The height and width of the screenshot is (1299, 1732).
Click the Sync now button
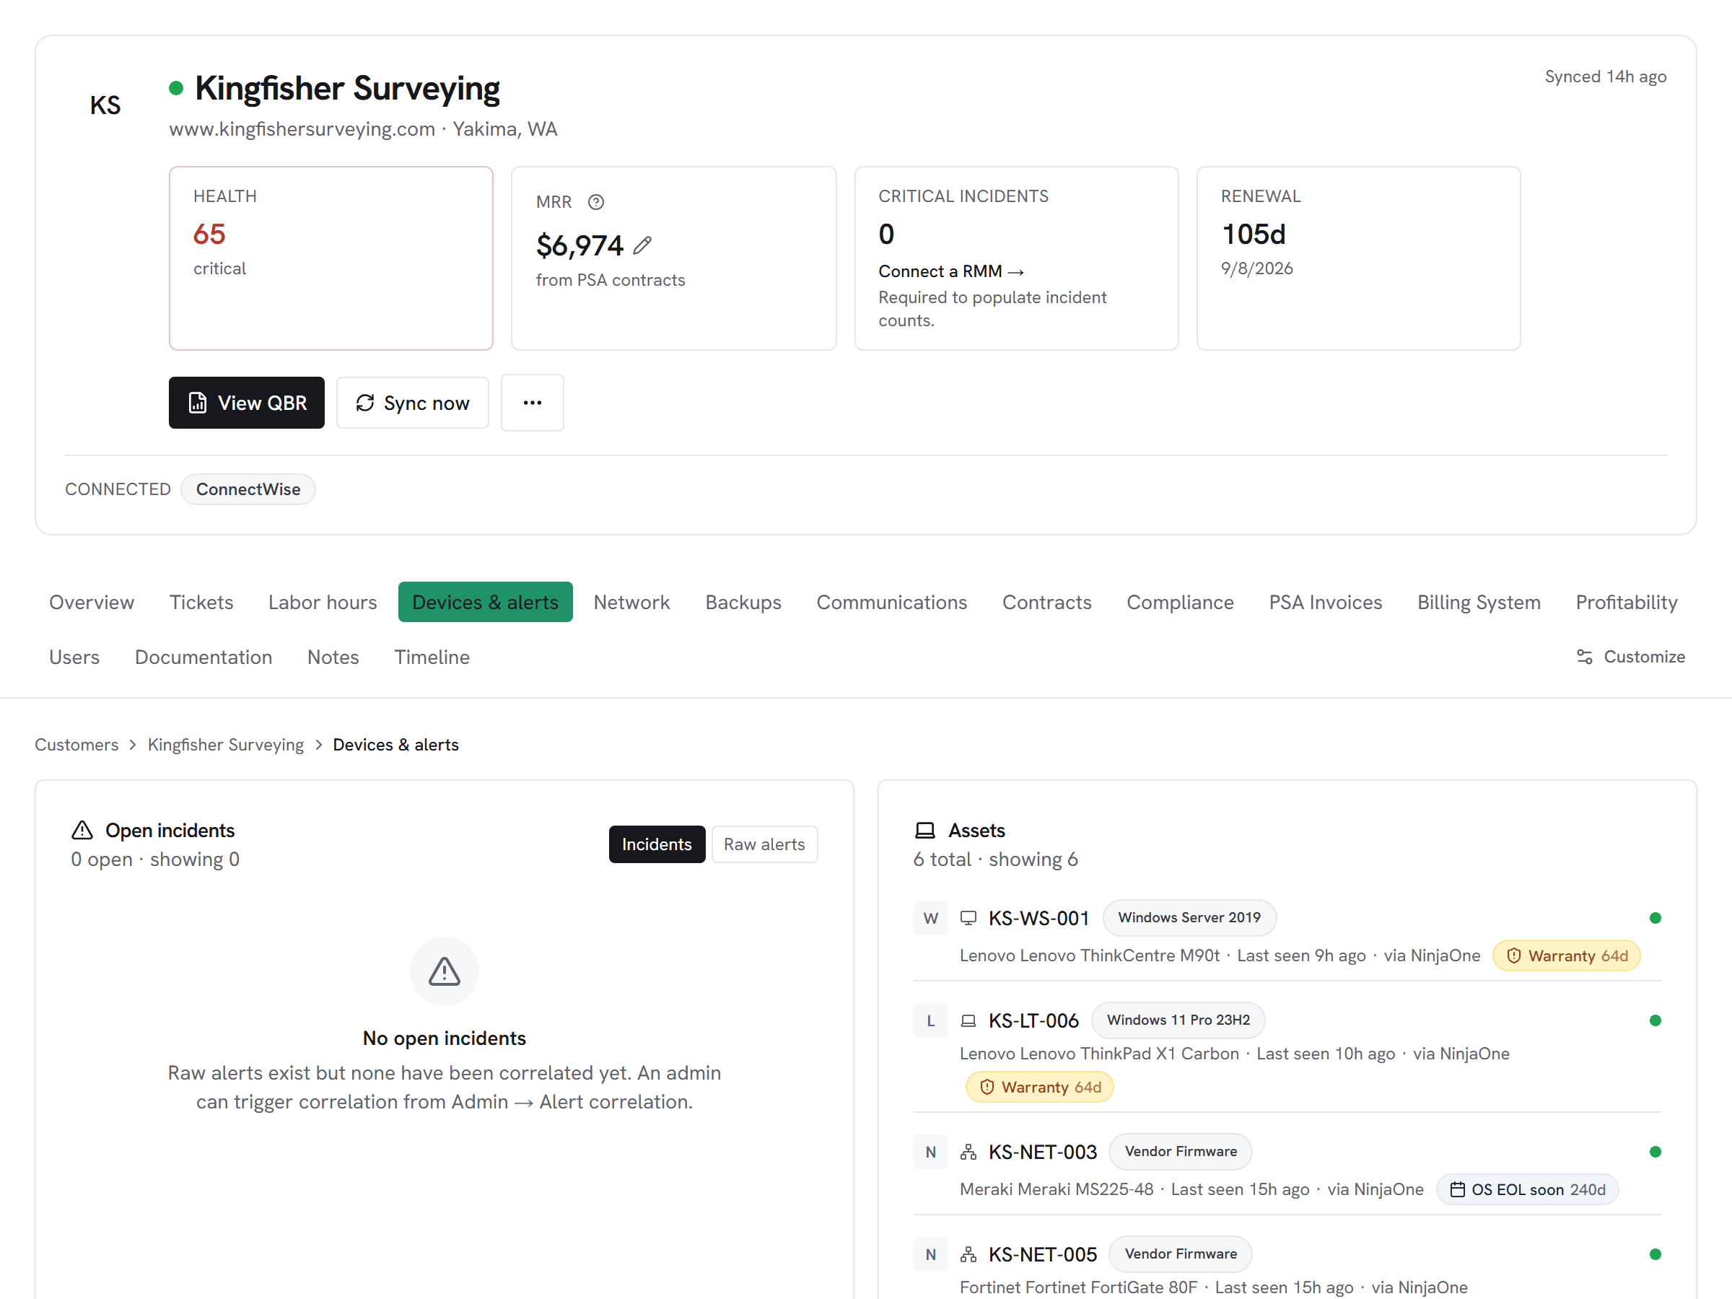point(413,403)
